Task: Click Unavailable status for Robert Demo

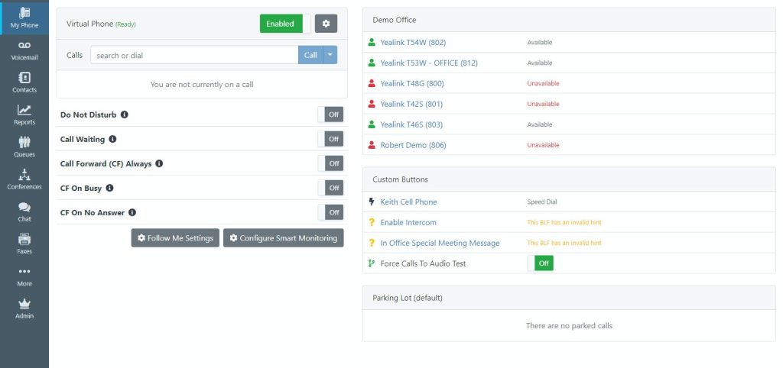Action: coord(544,145)
